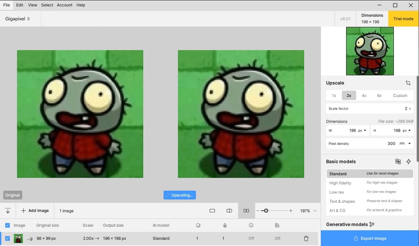419x246 pixels.
Task: Click the zoom slider handle
Action: pyautogui.click(x=266, y=211)
